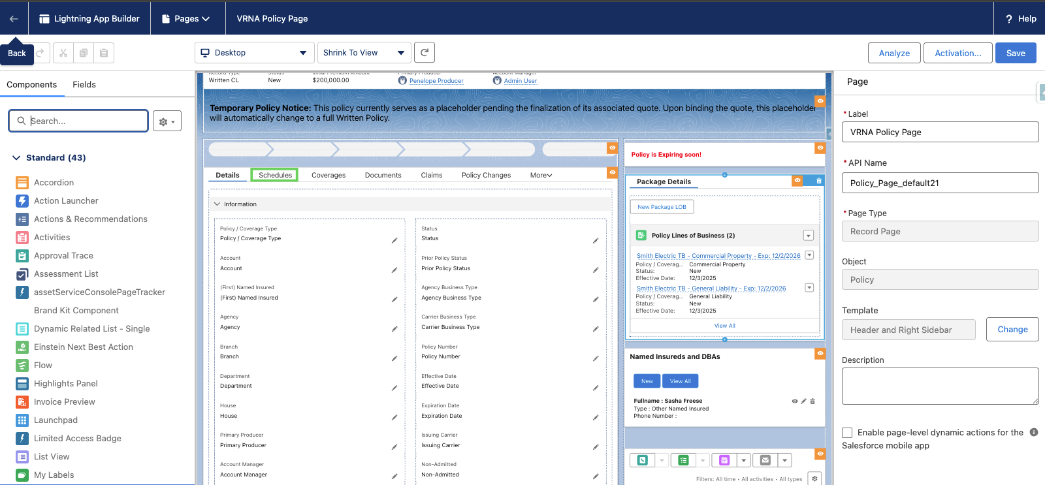The height and width of the screenshot is (485, 1045).
Task: Open the General Liability row action dropdown
Action: tap(809, 287)
